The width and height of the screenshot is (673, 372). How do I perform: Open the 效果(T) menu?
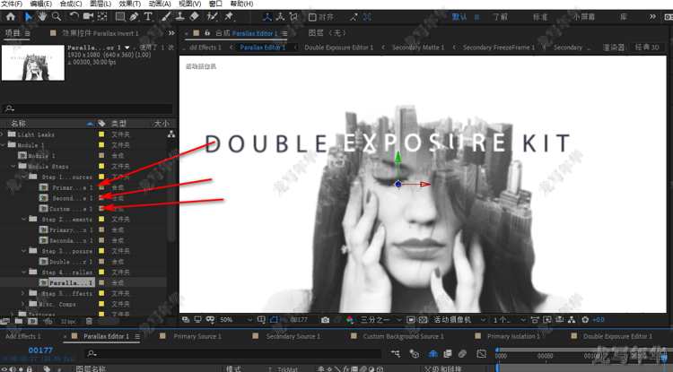coord(130,4)
